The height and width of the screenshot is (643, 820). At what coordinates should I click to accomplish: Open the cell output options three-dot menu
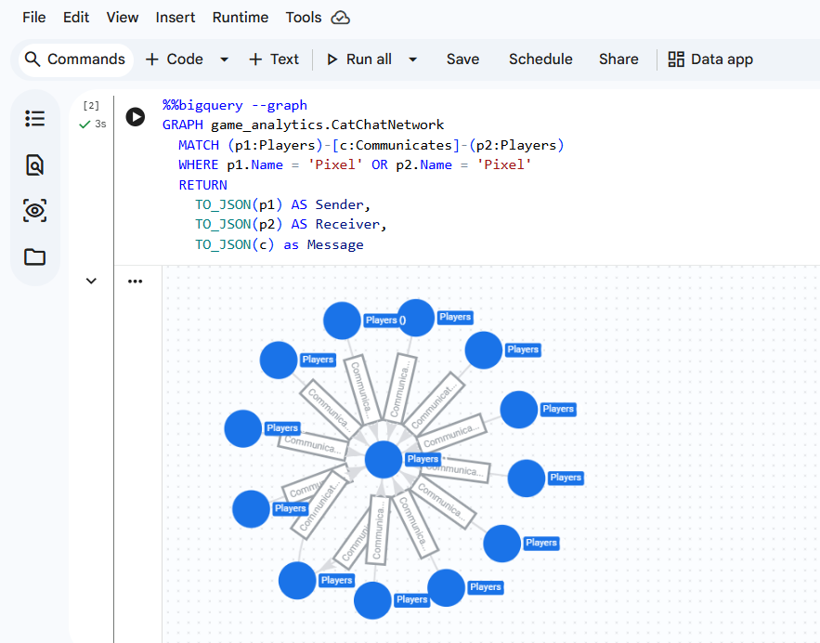[135, 281]
